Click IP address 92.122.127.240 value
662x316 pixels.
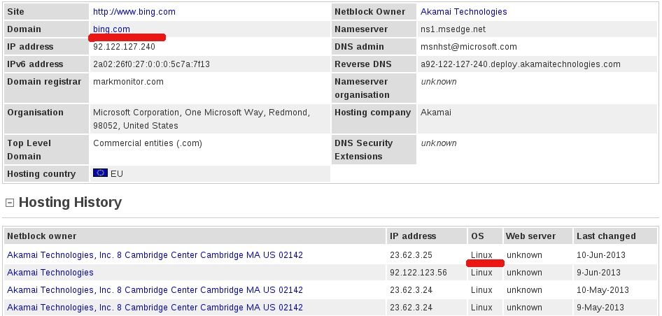click(124, 47)
